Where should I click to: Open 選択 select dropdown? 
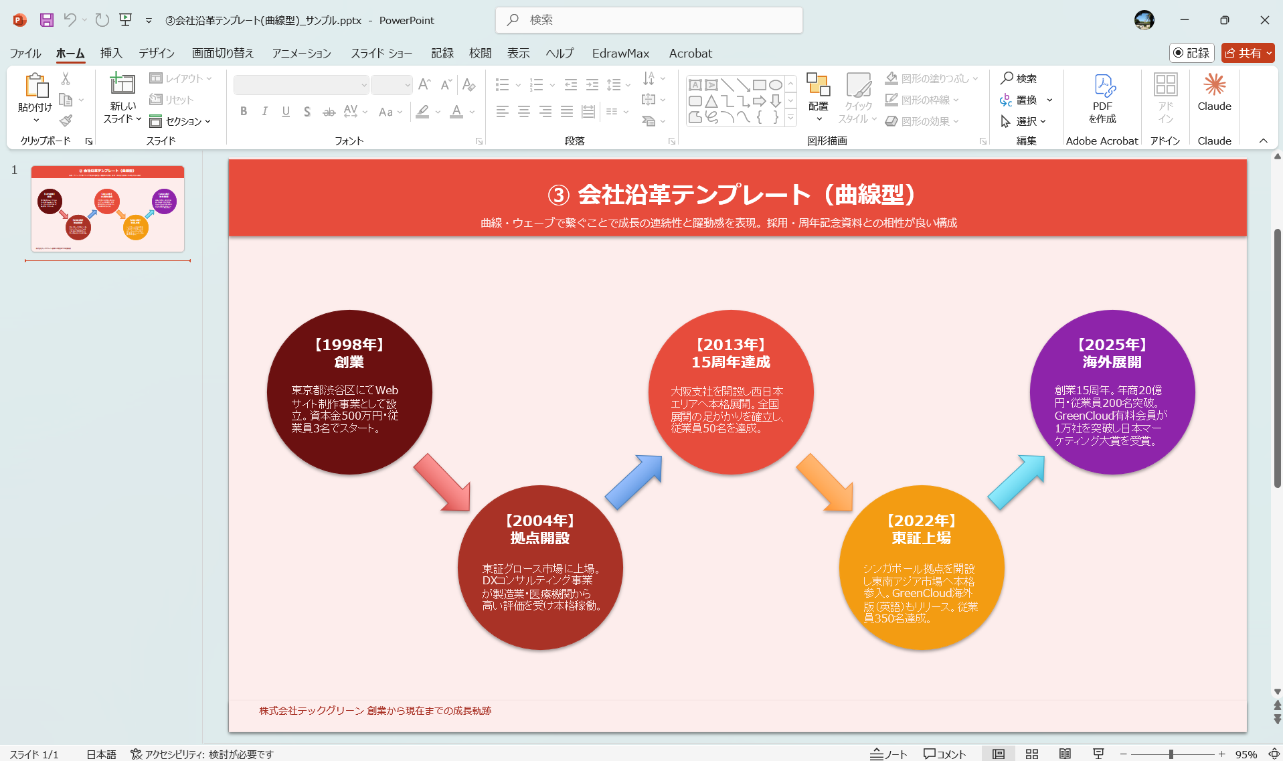tap(1023, 121)
